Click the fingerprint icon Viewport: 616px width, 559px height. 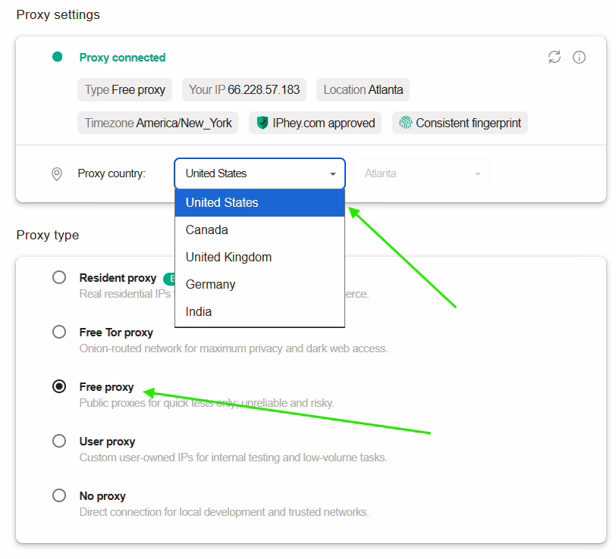(406, 123)
